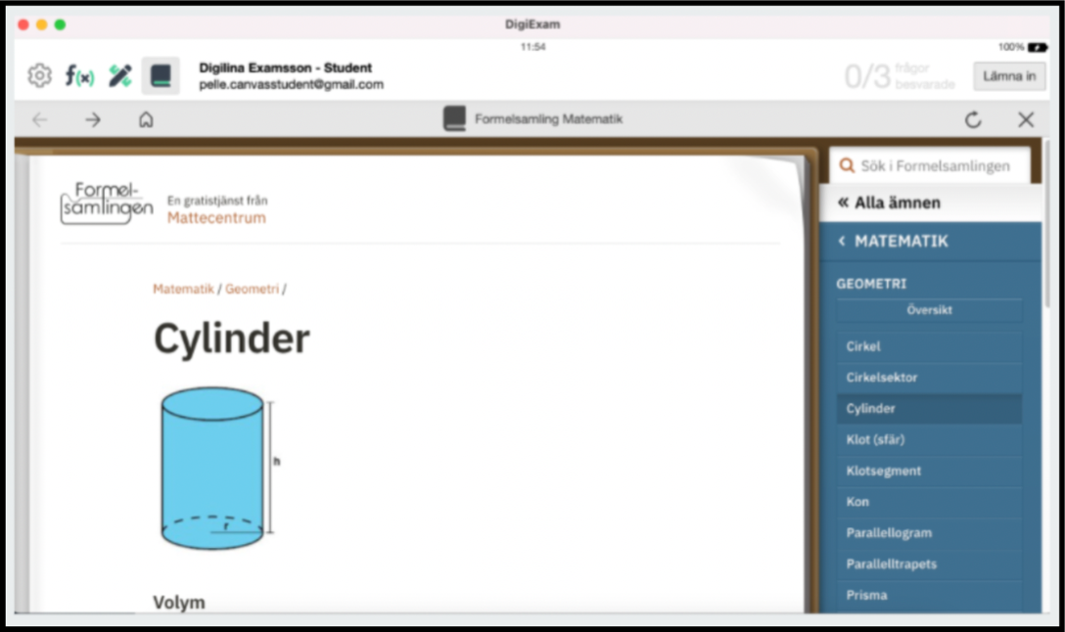Click the book icon beside Formelsamling Matematik
Screen dimensions: 1065x632
(x=454, y=118)
